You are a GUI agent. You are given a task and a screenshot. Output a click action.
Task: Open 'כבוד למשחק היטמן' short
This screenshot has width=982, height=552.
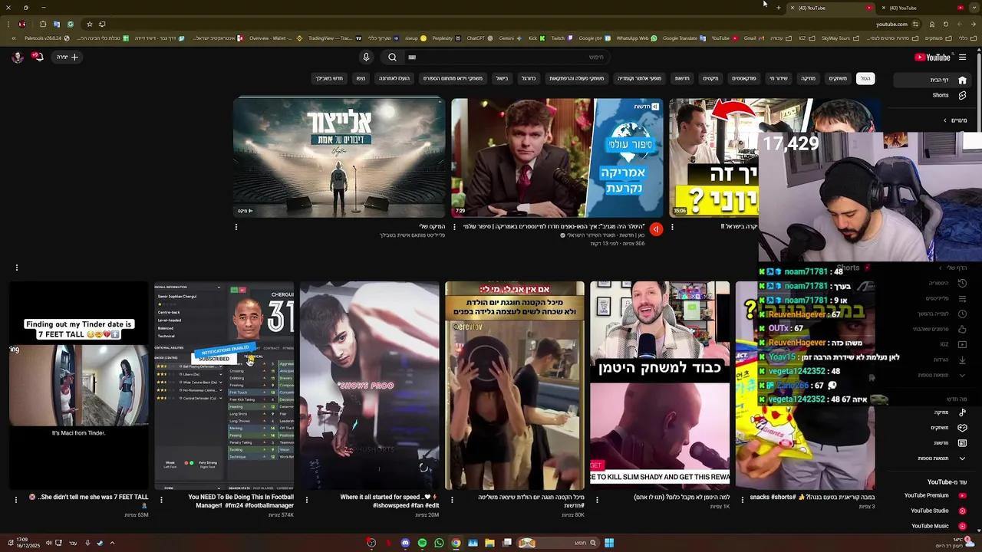[x=660, y=386]
